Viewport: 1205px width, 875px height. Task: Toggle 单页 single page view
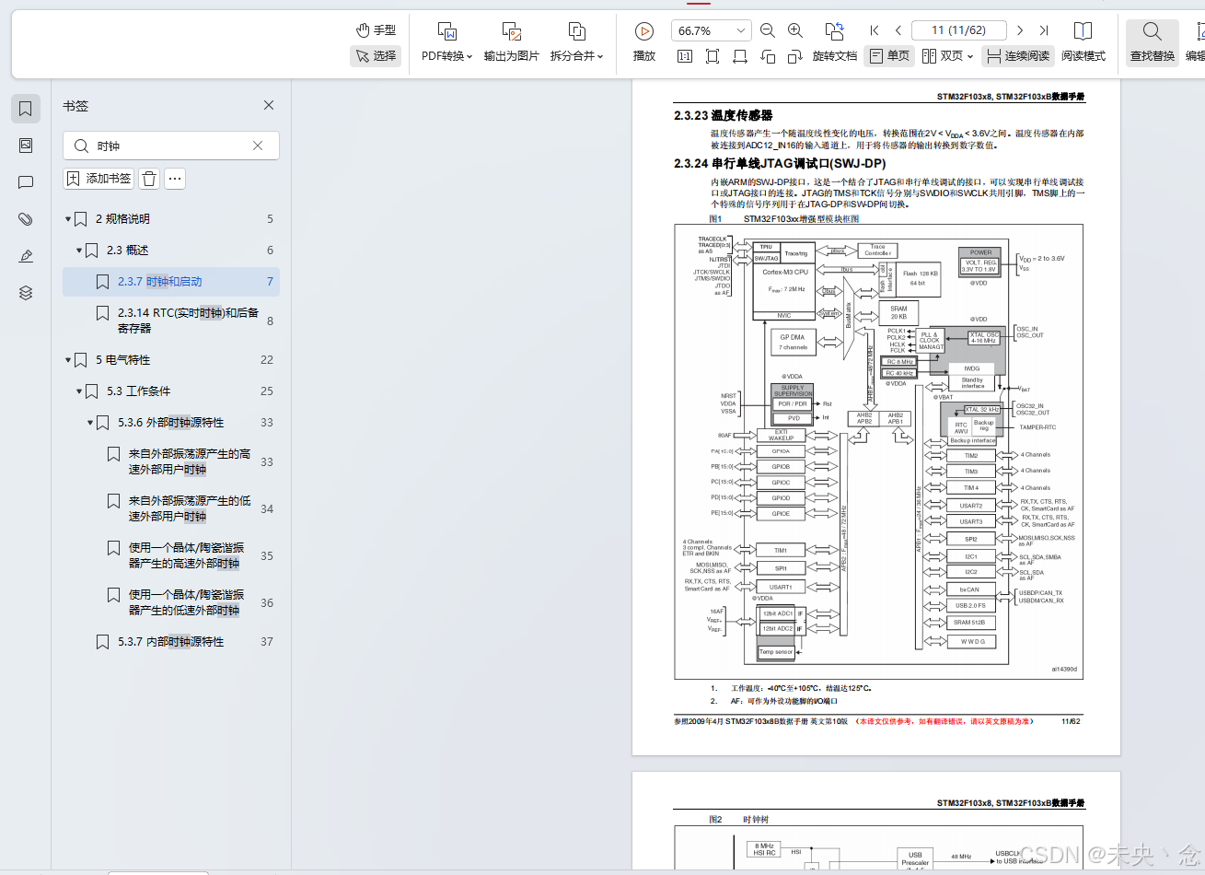[889, 56]
